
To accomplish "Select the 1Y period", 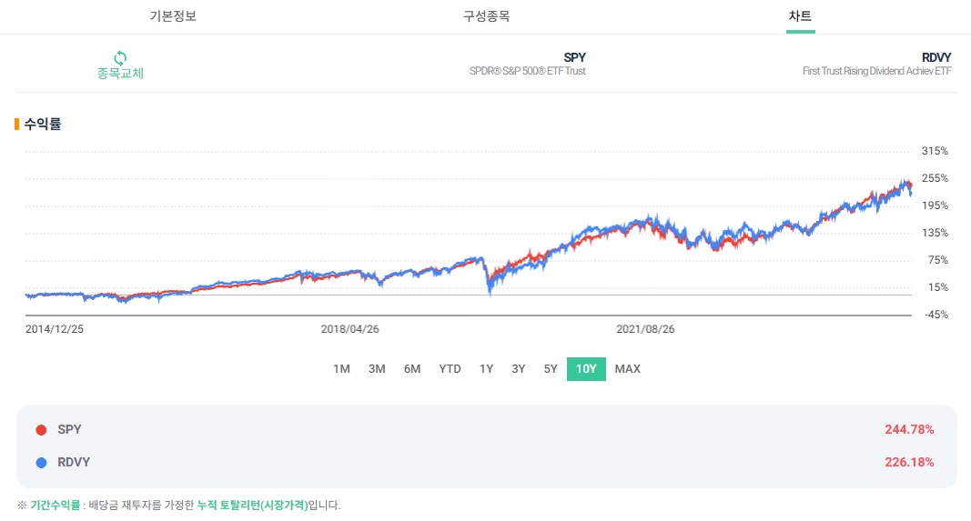I will pos(486,369).
